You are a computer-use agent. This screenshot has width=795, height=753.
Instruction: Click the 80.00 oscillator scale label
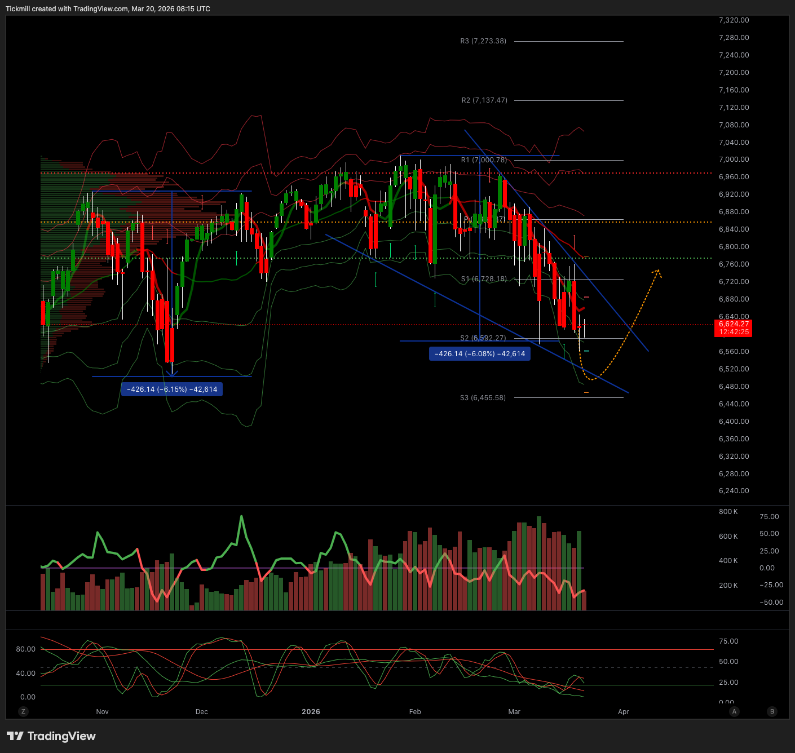(x=26, y=649)
